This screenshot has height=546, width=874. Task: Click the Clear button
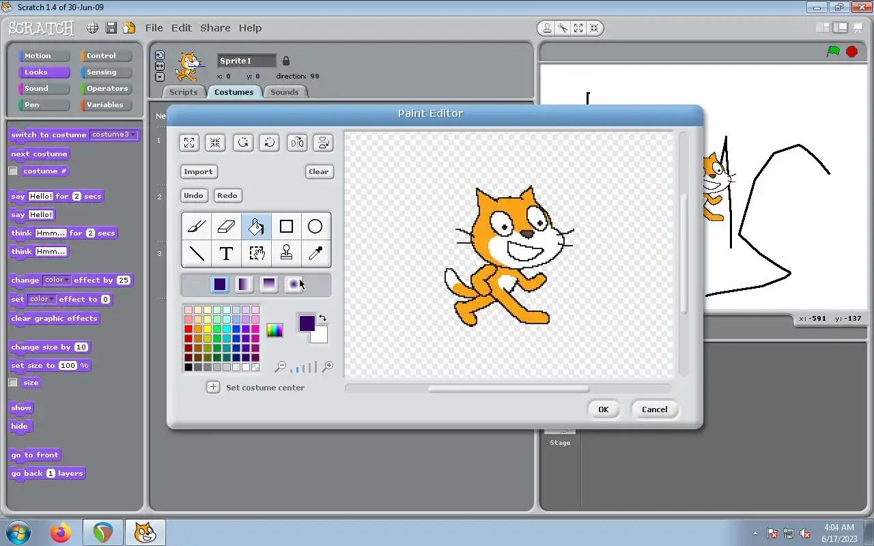click(x=319, y=172)
